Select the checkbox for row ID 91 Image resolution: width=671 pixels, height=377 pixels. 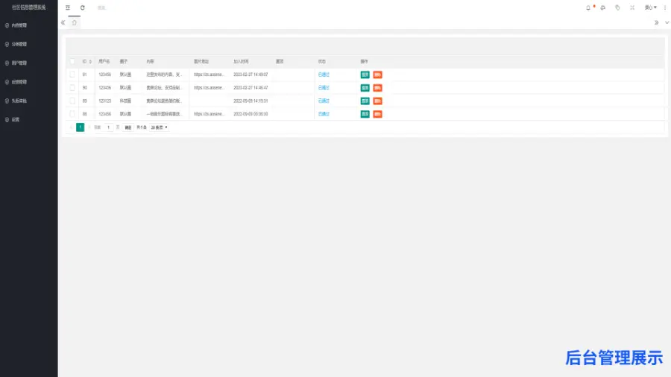click(72, 75)
